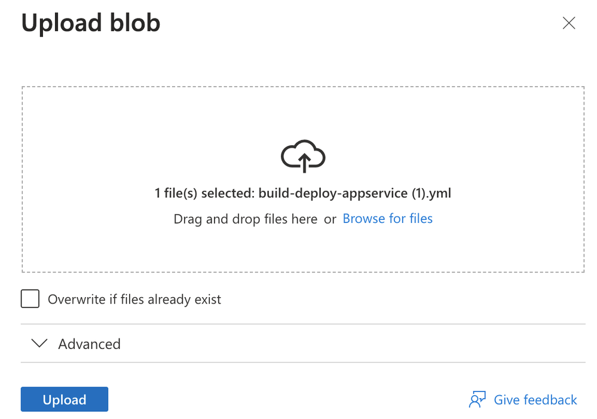Click the blank space right of the overwrite label
This screenshot has width=597, height=419.
click(x=388, y=299)
